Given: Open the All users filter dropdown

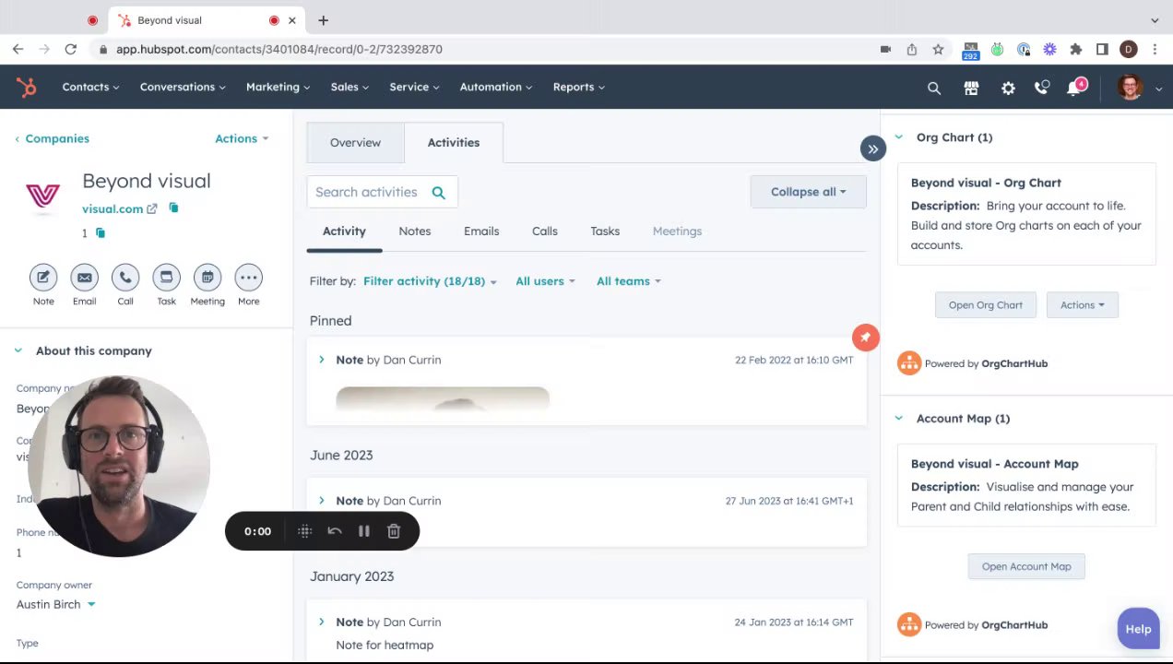Looking at the screenshot, I should pos(545,281).
